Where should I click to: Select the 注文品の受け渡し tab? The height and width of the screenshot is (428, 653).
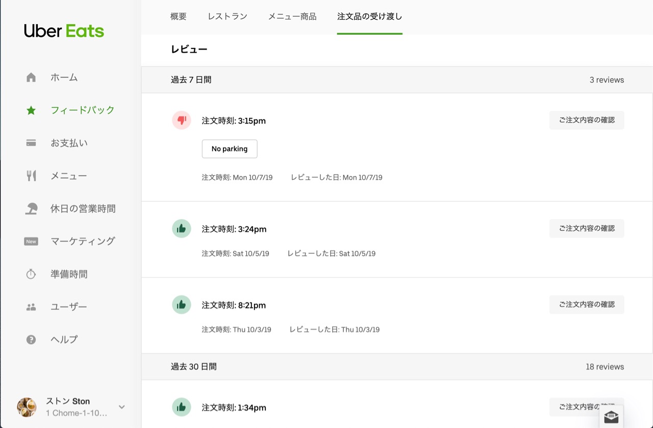(369, 16)
